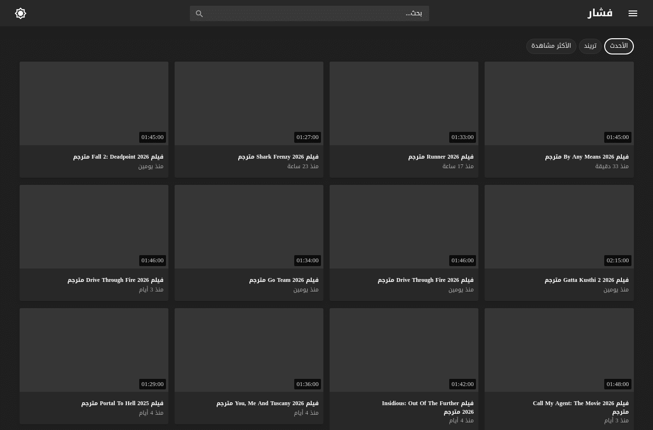Viewport: 653px width, 430px height.
Task: Click the 01:29:00 duration badge
Action: (153, 384)
